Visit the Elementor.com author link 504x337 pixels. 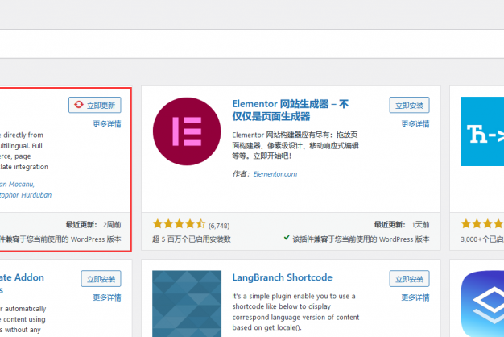tap(275, 173)
